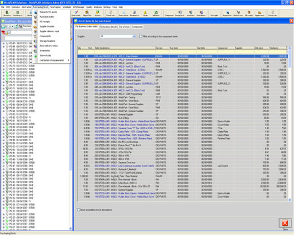Screen dimensions: 294x235
Task: Click the magnifier search icon in tree panel
Action: click(8, 33)
